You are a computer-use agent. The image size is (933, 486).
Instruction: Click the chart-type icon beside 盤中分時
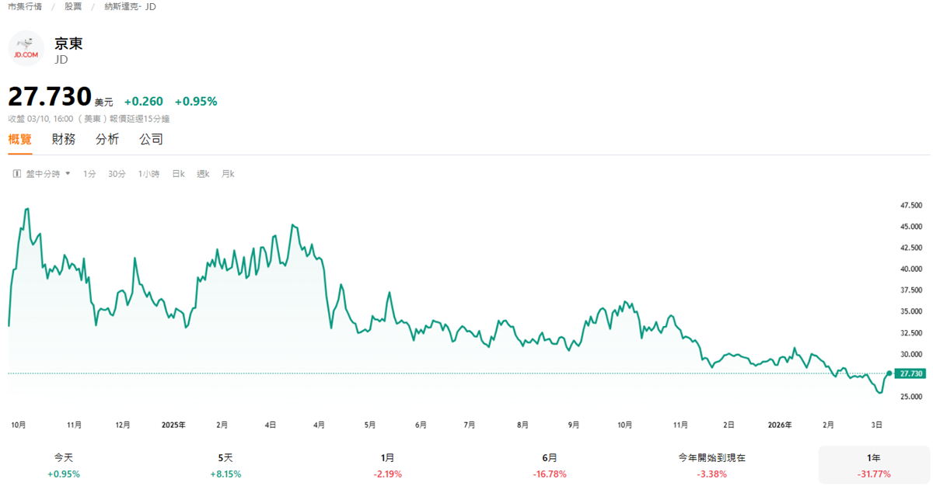point(16,174)
